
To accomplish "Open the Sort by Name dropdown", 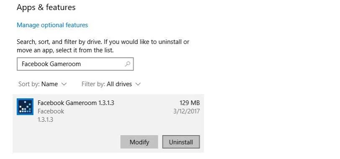I will 43,84.
